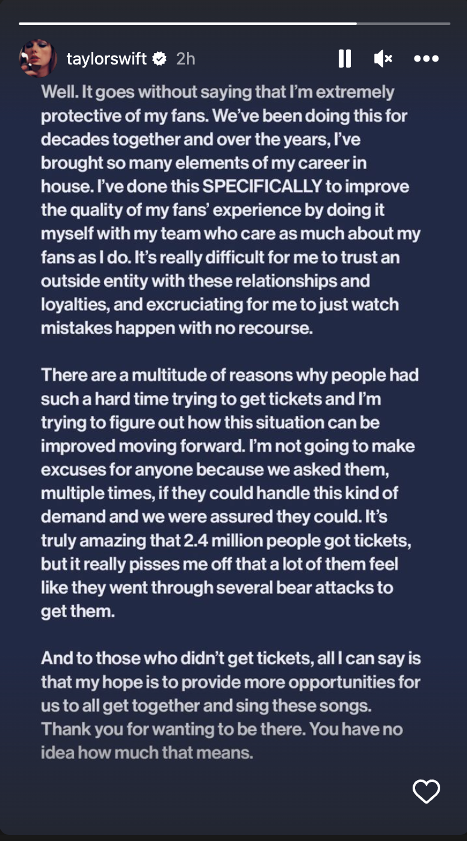This screenshot has height=841, width=467.
Task: Unmute the story sound
Action: click(383, 59)
